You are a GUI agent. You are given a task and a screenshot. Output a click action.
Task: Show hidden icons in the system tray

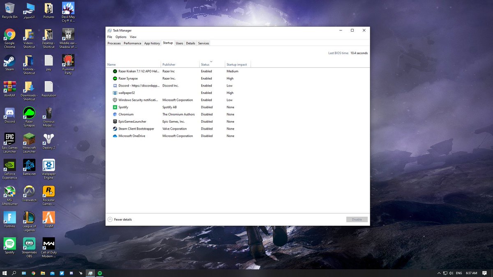click(x=439, y=273)
